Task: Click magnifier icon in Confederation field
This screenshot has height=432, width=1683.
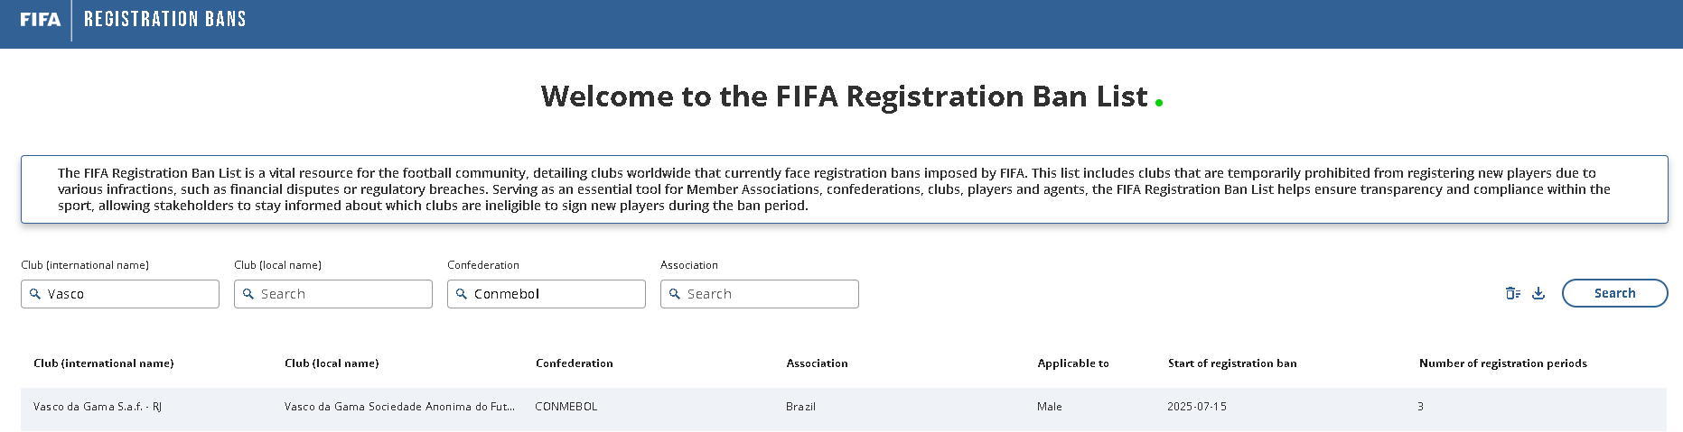Action: coord(462,294)
